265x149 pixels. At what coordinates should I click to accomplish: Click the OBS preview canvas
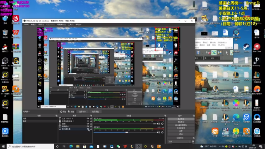108,68
